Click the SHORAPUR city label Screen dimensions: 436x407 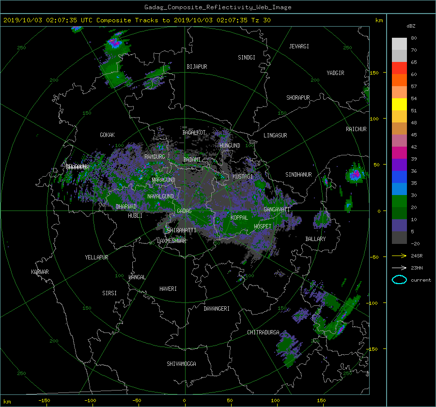click(x=298, y=98)
